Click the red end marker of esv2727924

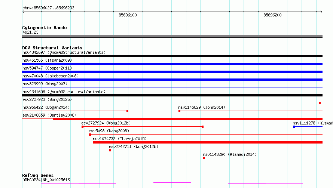coord(202,127)
